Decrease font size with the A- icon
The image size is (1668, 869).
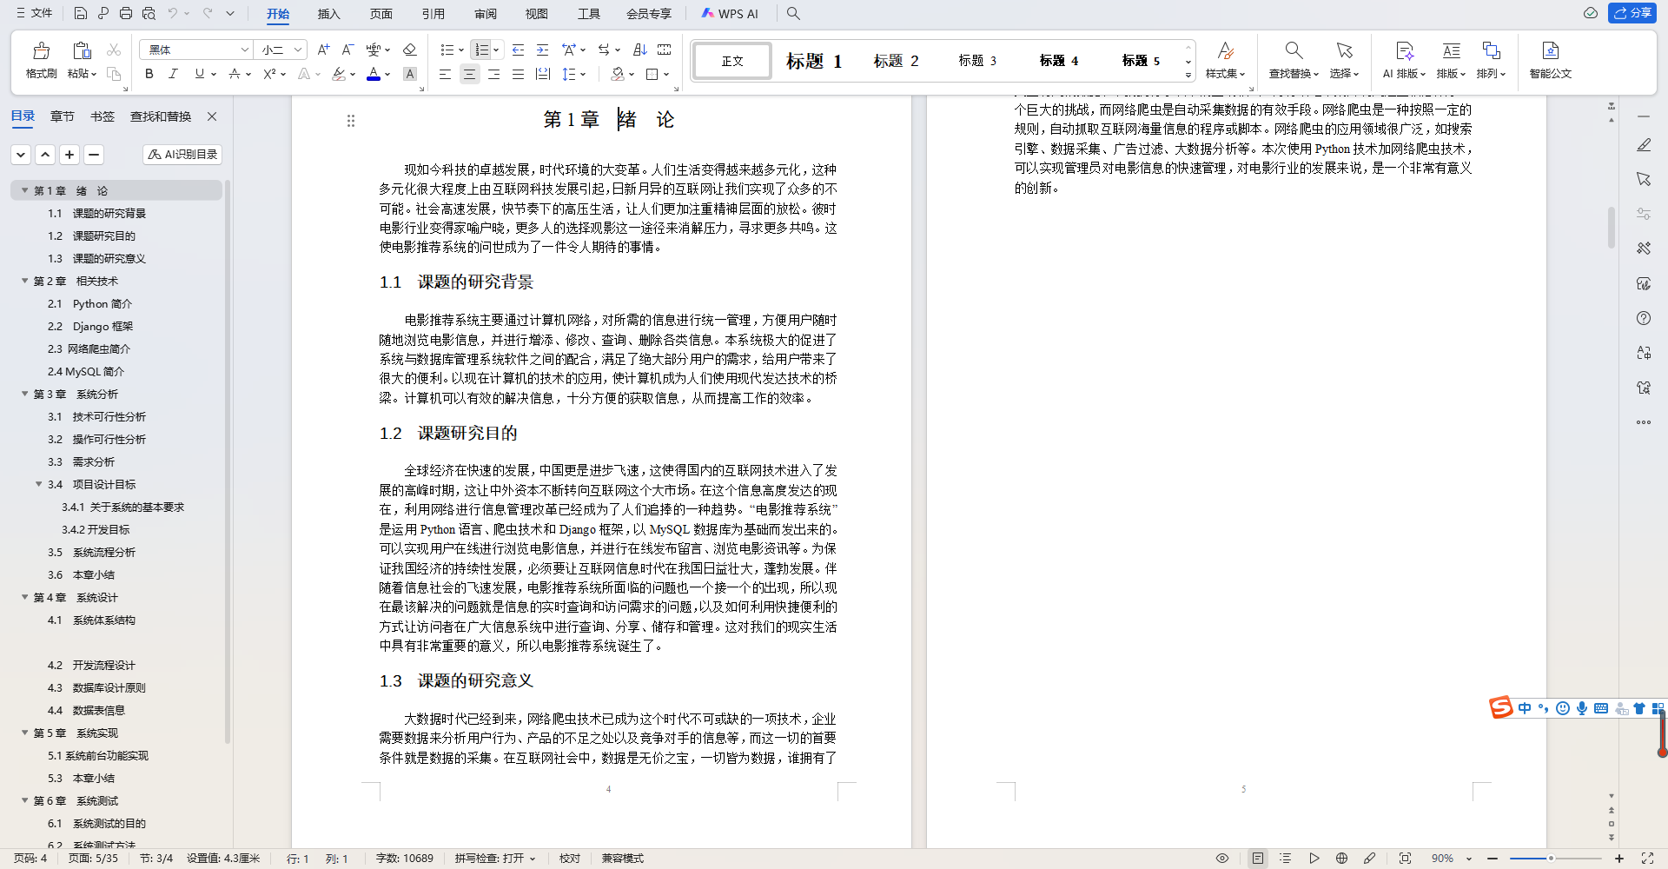tap(347, 50)
